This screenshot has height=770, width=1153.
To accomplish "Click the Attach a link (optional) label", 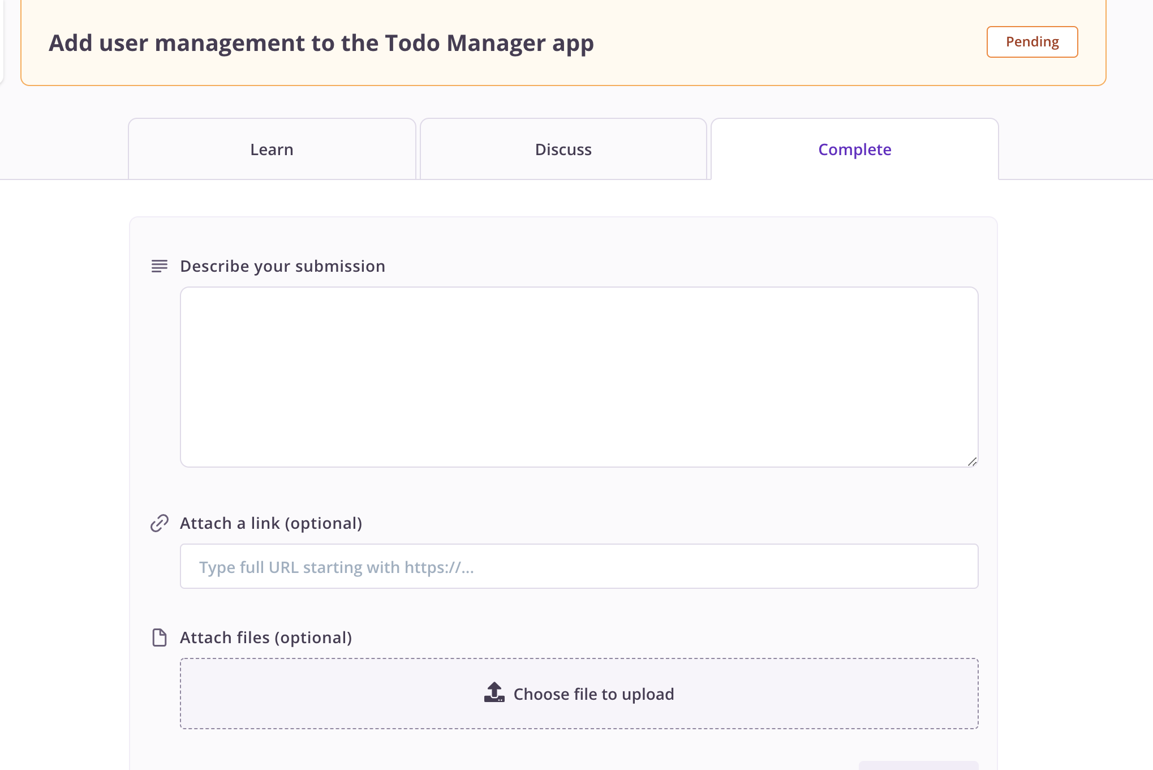I will [271, 523].
